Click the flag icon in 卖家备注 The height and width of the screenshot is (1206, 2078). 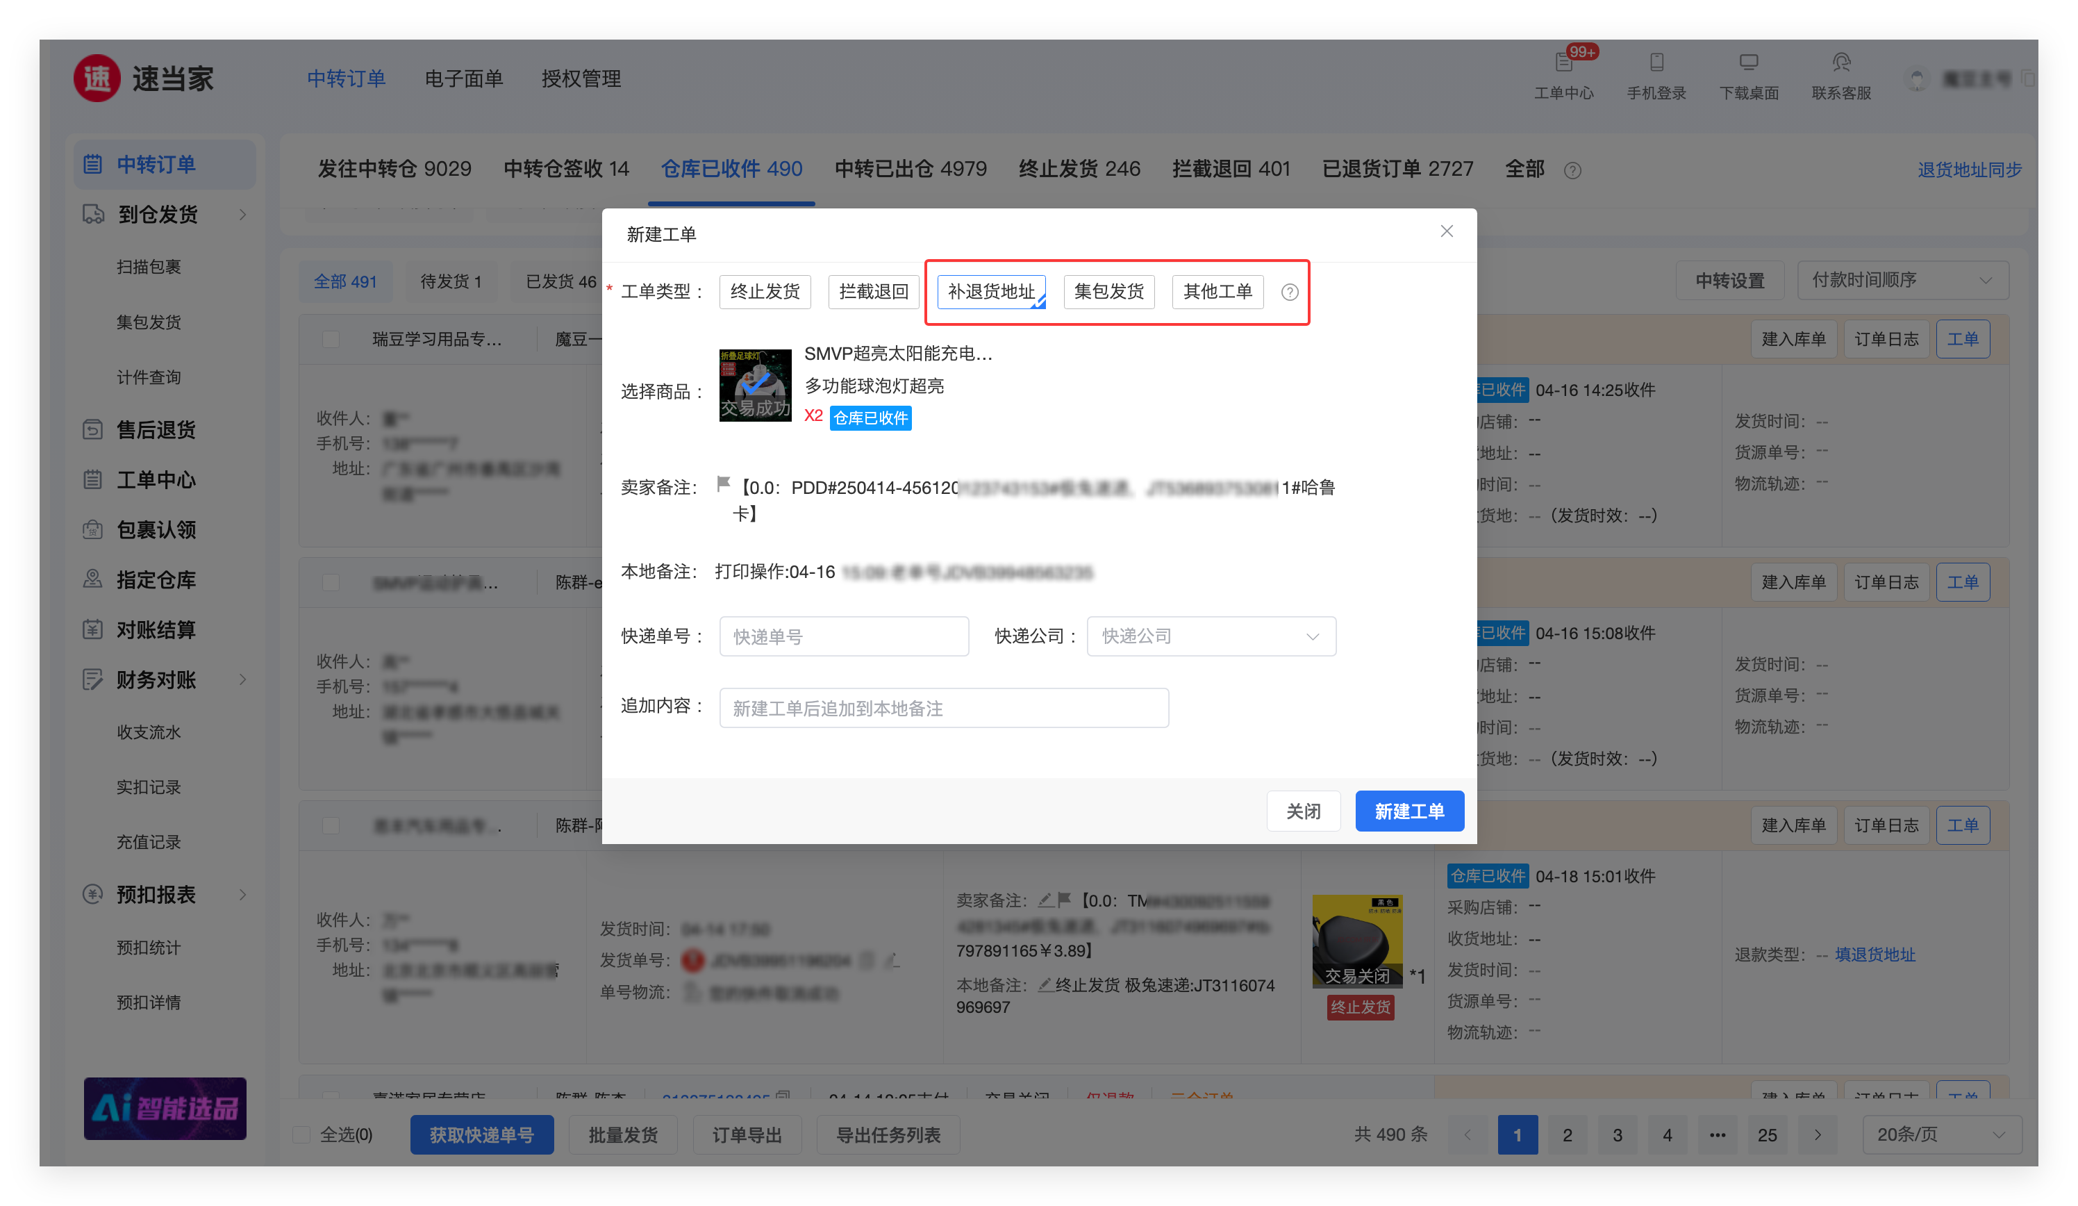(723, 484)
